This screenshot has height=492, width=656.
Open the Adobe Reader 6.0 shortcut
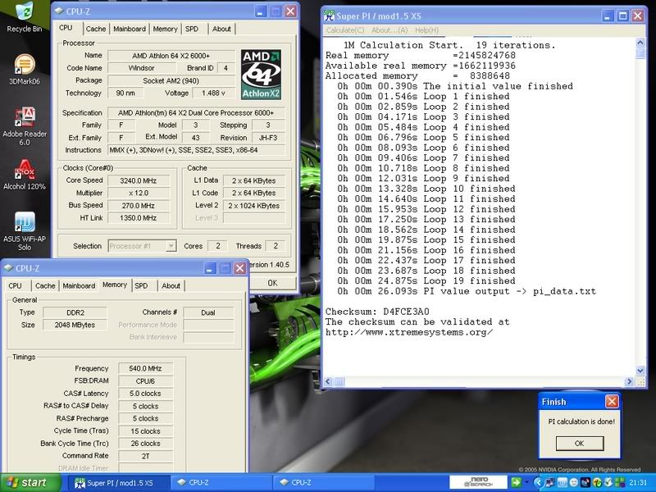point(25,126)
